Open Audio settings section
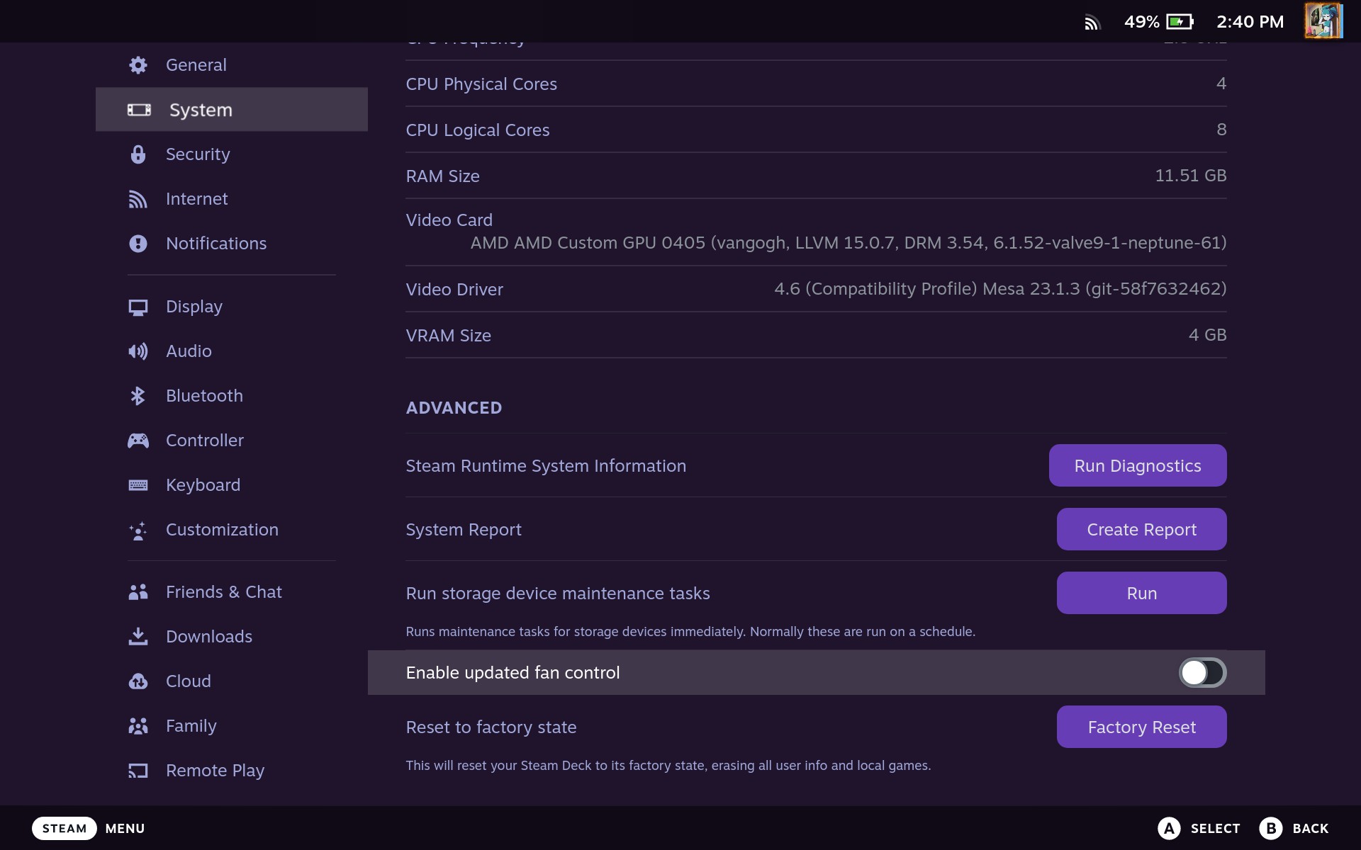The height and width of the screenshot is (850, 1361). [x=232, y=351]
